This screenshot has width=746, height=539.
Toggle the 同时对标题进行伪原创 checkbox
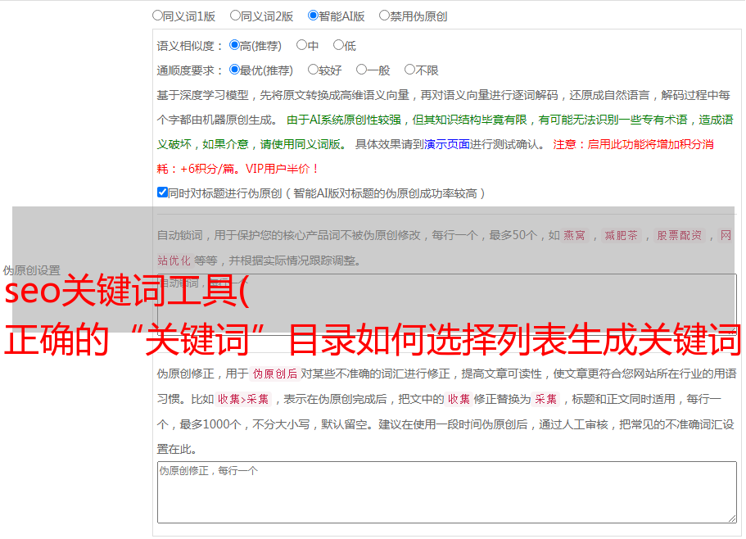tap(162, 192)
